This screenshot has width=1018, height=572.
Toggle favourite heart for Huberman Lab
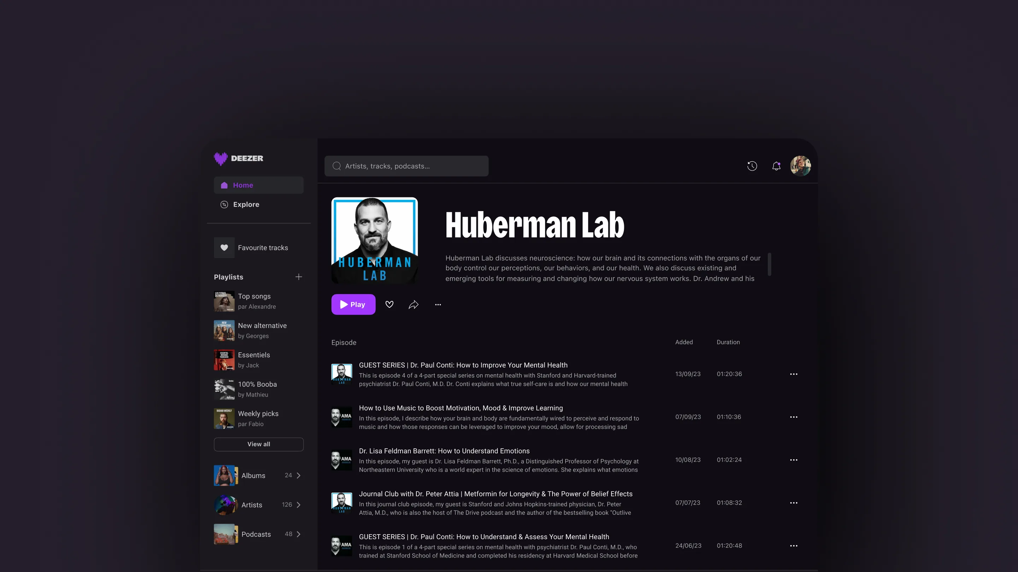[389, 304]
